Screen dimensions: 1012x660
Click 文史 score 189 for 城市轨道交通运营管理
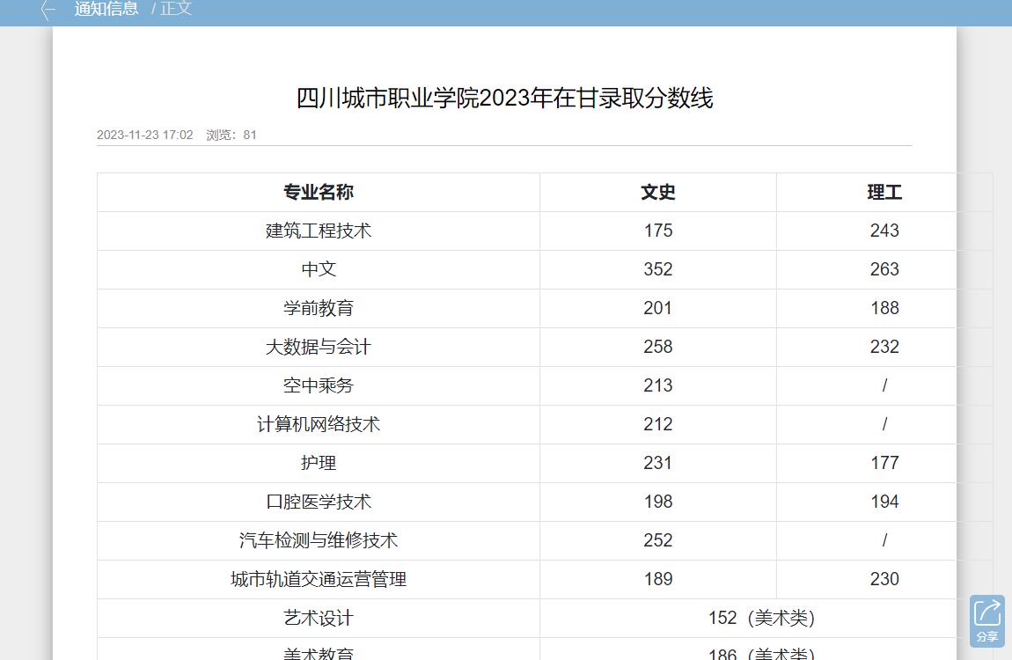[657, 579]
